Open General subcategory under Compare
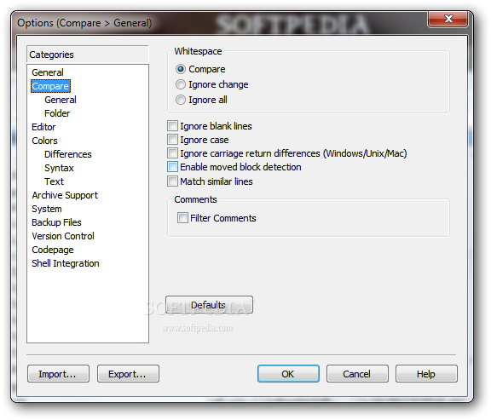 [x=61, y=100]
